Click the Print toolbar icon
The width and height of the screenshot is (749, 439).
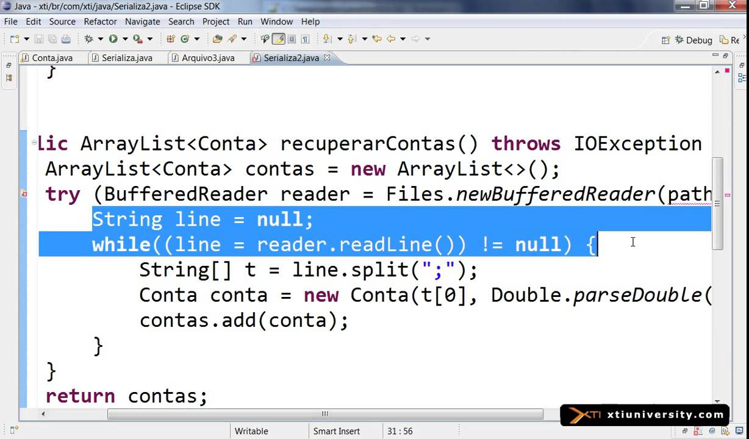66,39
